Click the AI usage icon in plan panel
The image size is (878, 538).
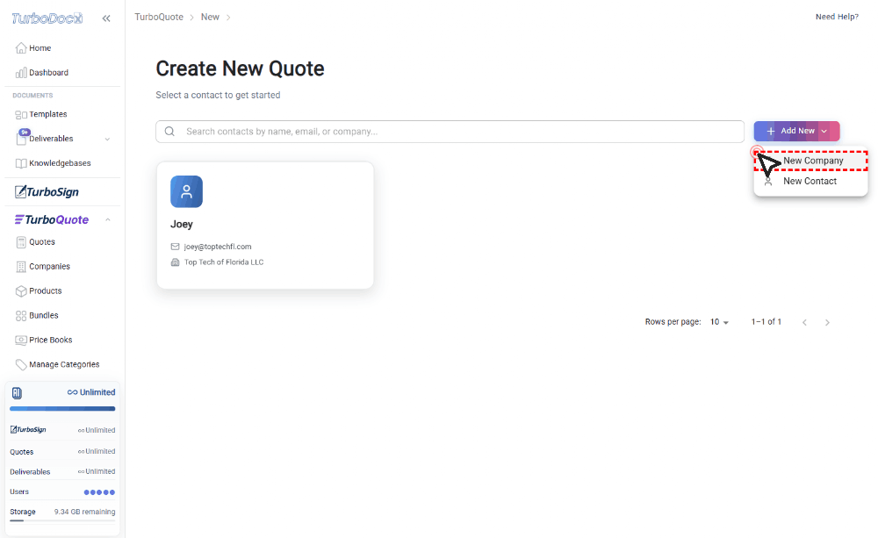(x=17, y=393)
